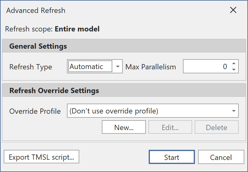Cancel the Advanced Refresh dialog

(221, 157)
